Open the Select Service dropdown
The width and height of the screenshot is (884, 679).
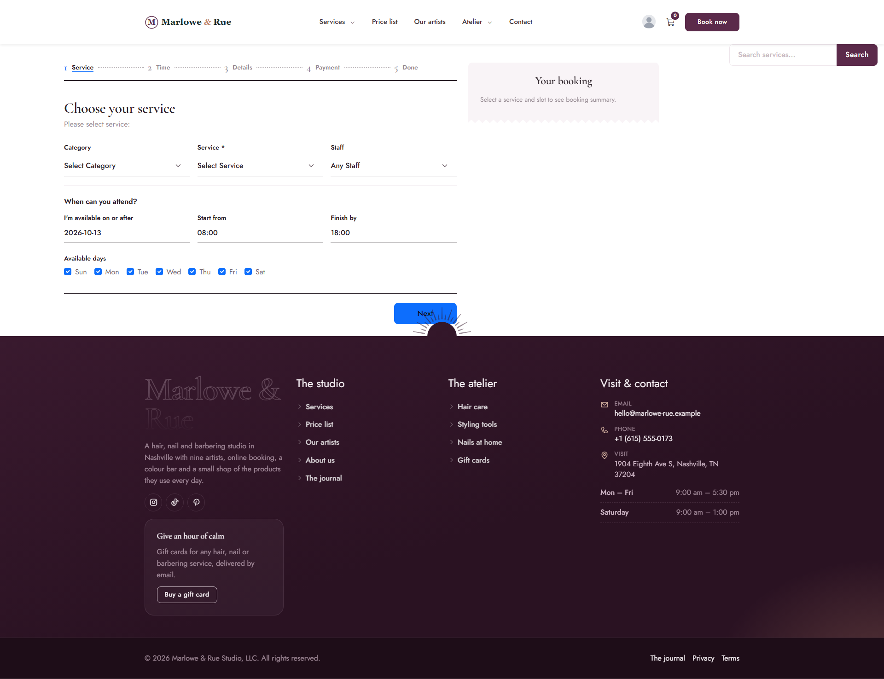260,166
